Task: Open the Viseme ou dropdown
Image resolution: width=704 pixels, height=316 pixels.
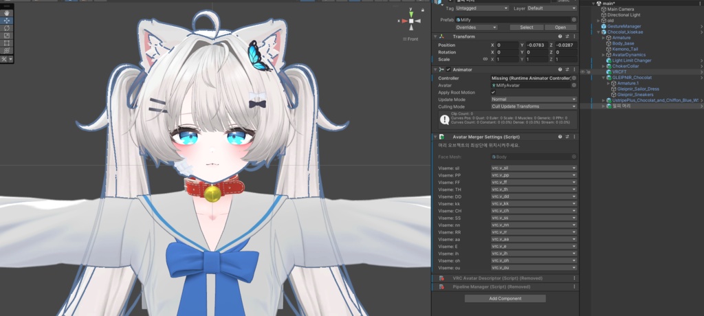Action: pyautogui.click(x=533, y=267)
